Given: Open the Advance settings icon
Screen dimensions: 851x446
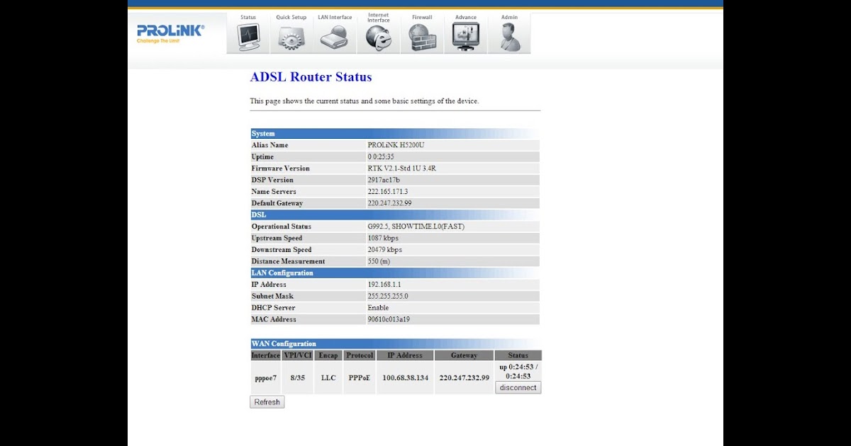Looking at the screenshot, I should point(466,37).
